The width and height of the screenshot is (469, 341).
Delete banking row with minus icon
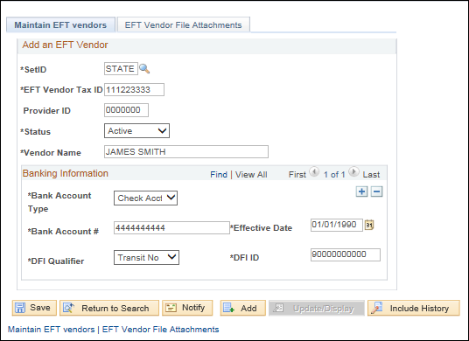[x=376, y=191]
